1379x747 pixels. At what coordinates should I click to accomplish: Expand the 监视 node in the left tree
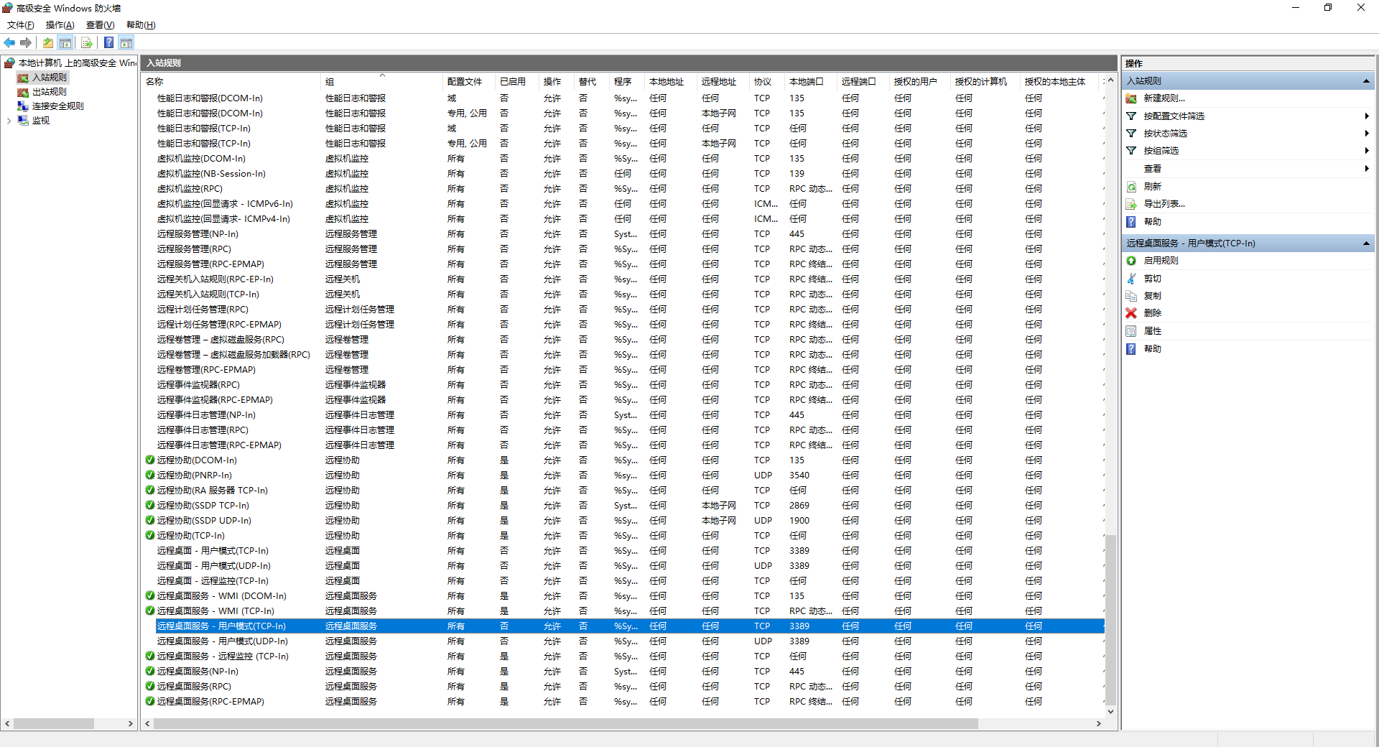pyautogui.click(x=9, y=120)
